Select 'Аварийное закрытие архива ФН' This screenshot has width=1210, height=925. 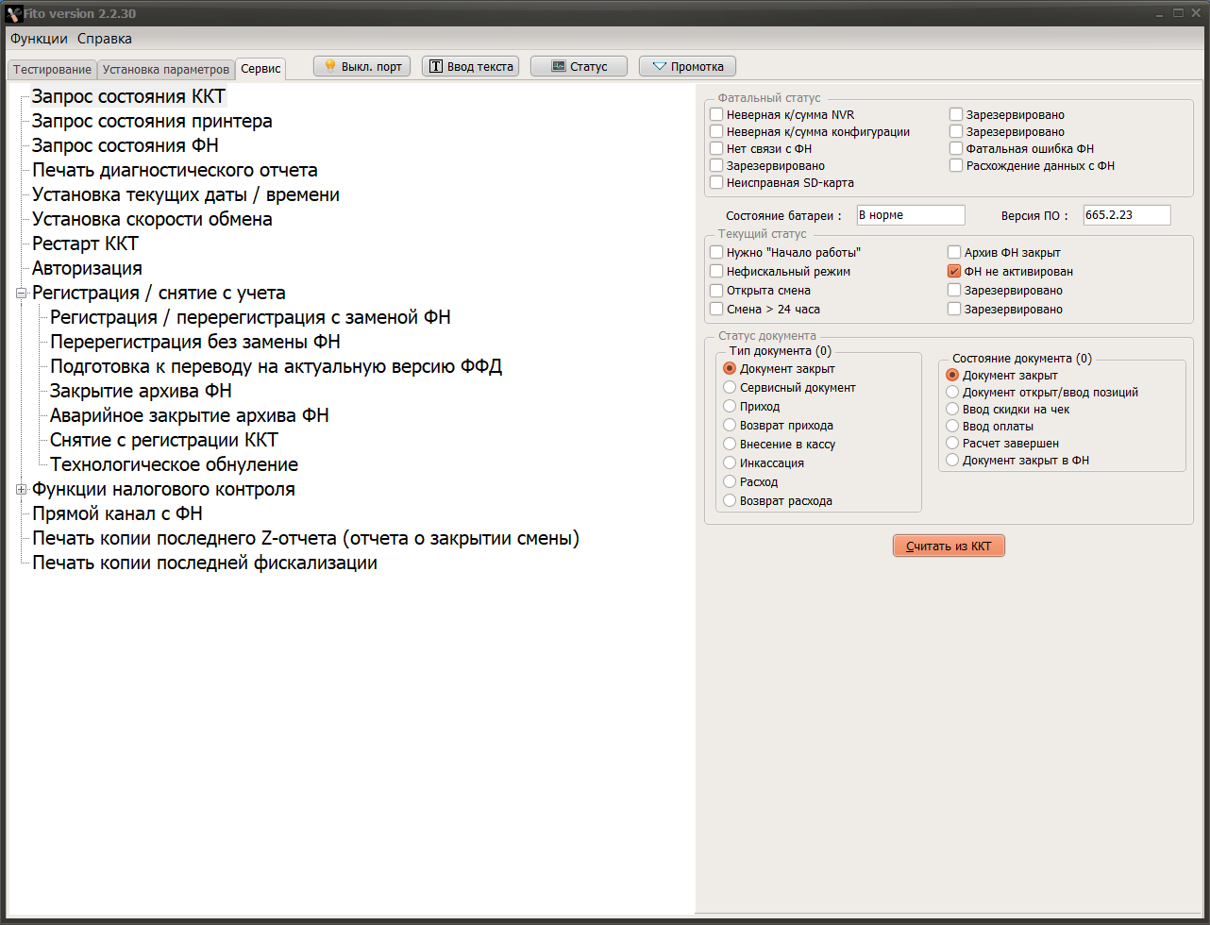(189, 415)
